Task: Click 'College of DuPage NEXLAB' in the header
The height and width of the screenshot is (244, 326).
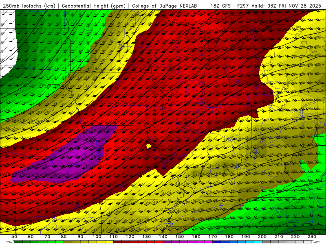Action: [x=165, y=6]
